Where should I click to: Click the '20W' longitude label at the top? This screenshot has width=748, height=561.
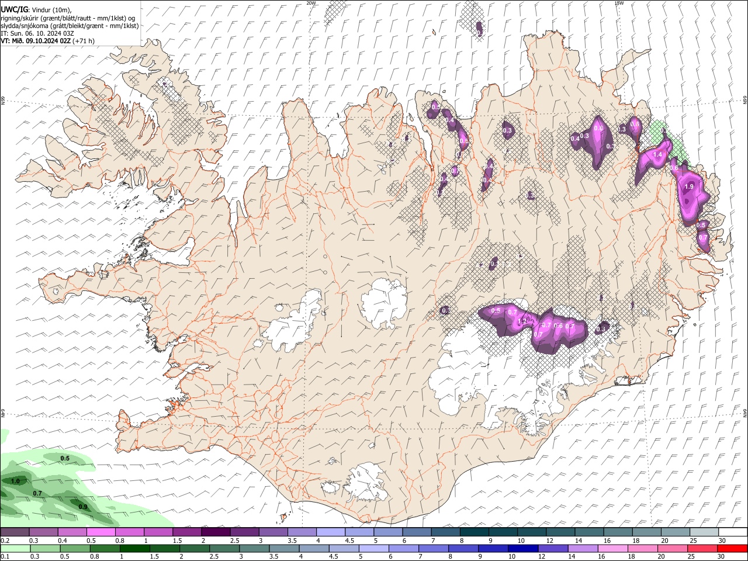[x=311, y=3]
